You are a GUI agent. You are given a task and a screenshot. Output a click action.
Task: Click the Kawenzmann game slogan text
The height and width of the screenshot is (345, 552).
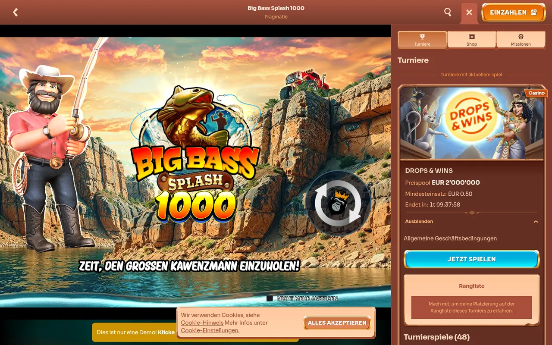(189, 266)
